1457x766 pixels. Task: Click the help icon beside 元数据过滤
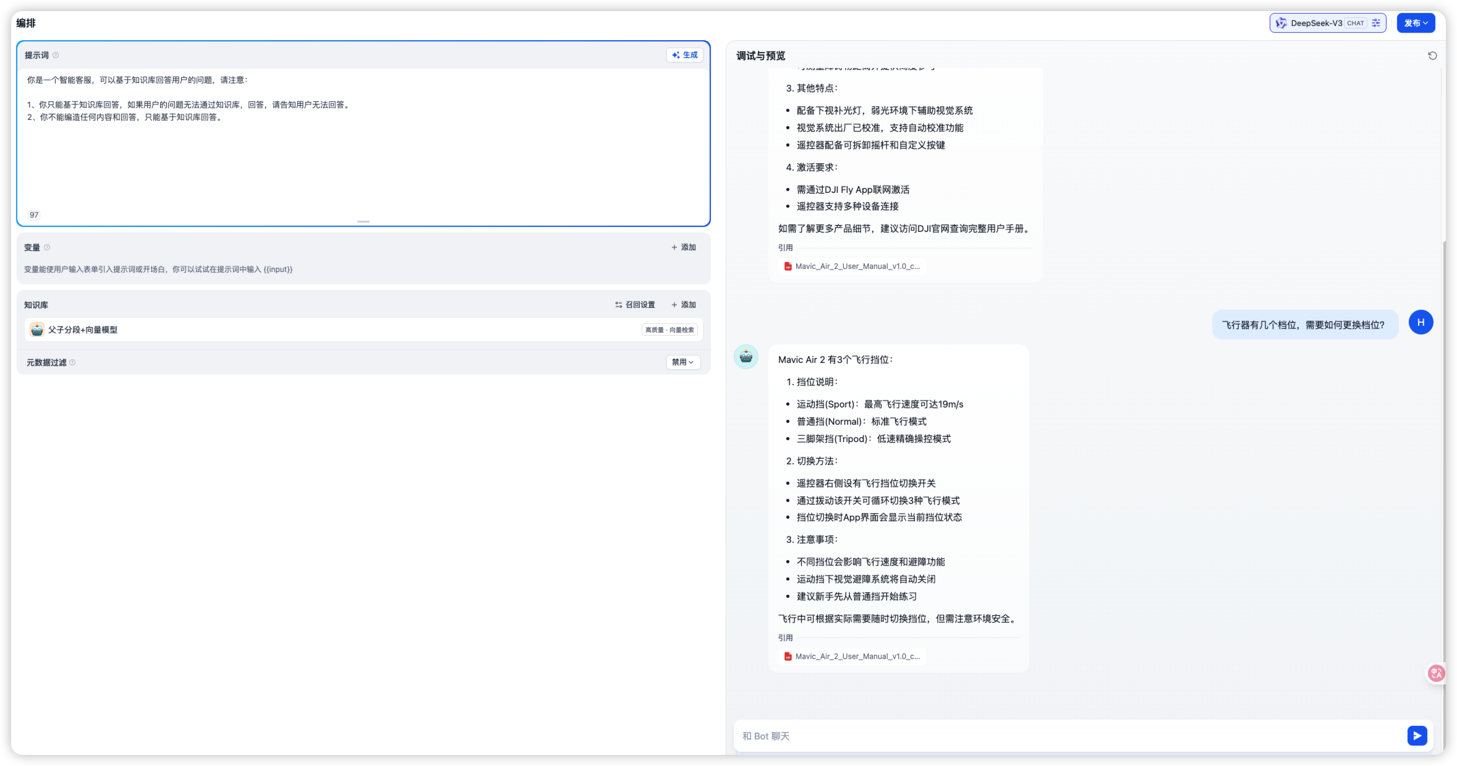pos(72,362)
